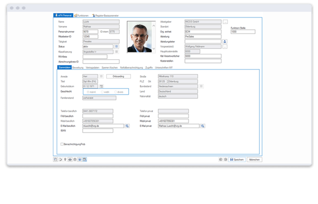Open the Funktionen tab

tap(81, 15)
